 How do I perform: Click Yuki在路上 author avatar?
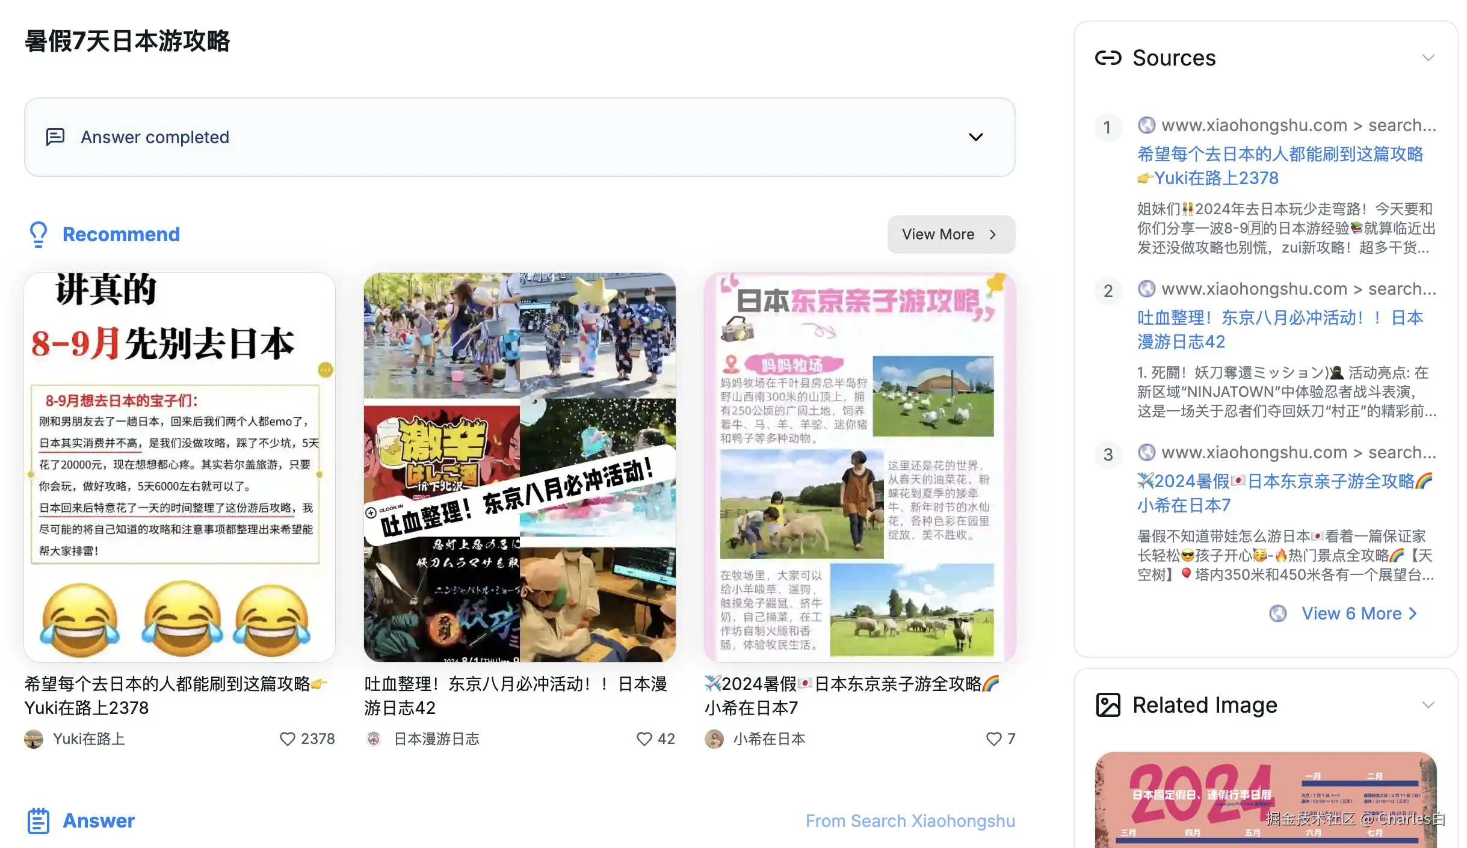(x=34, y=739)
